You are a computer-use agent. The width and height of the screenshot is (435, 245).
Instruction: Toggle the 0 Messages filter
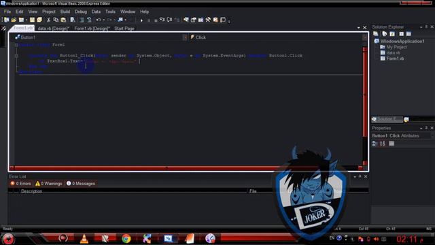click(81, 184)
